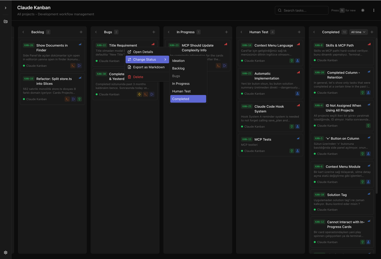The width and height of the screenshot is (381, 259).
Task: Collapse the Backlog column with its chevron
Action: coord(23,32)
